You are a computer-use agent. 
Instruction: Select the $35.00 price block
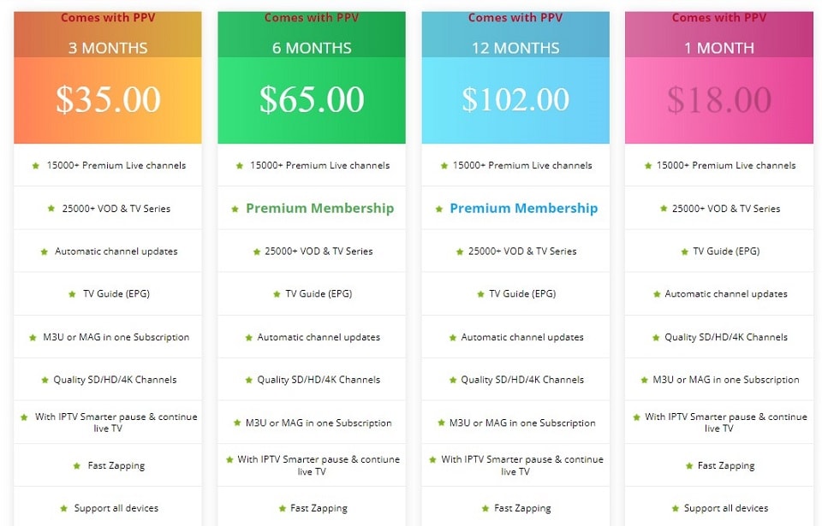pos(108,100)
